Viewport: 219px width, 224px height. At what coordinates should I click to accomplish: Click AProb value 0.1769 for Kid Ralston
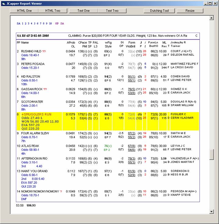(70, 76)
